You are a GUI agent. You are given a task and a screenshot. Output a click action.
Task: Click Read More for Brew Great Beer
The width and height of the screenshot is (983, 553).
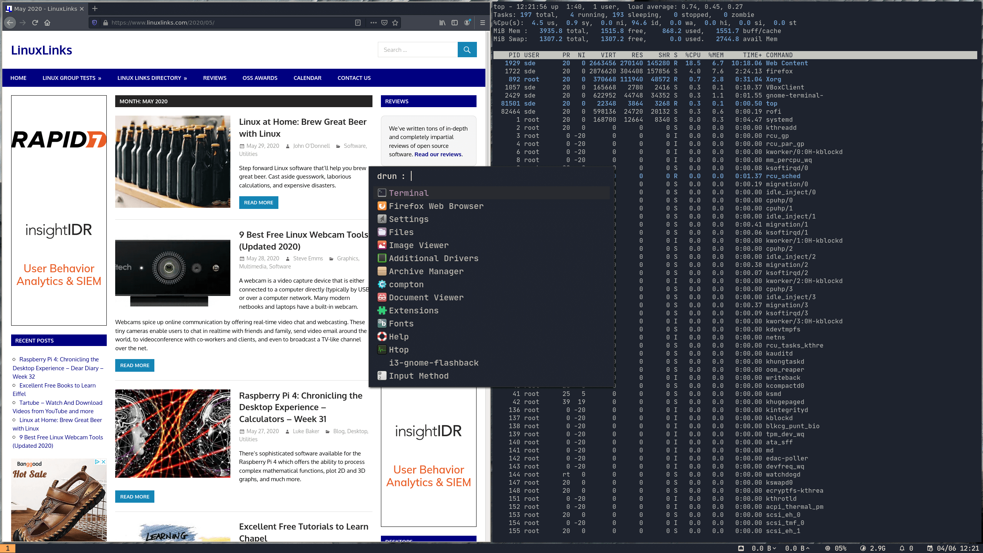258,202
